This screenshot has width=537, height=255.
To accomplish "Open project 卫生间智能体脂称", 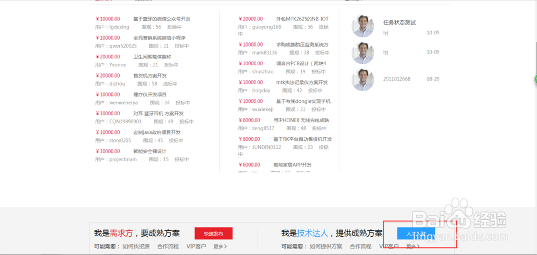I will [x=153, y=57].
